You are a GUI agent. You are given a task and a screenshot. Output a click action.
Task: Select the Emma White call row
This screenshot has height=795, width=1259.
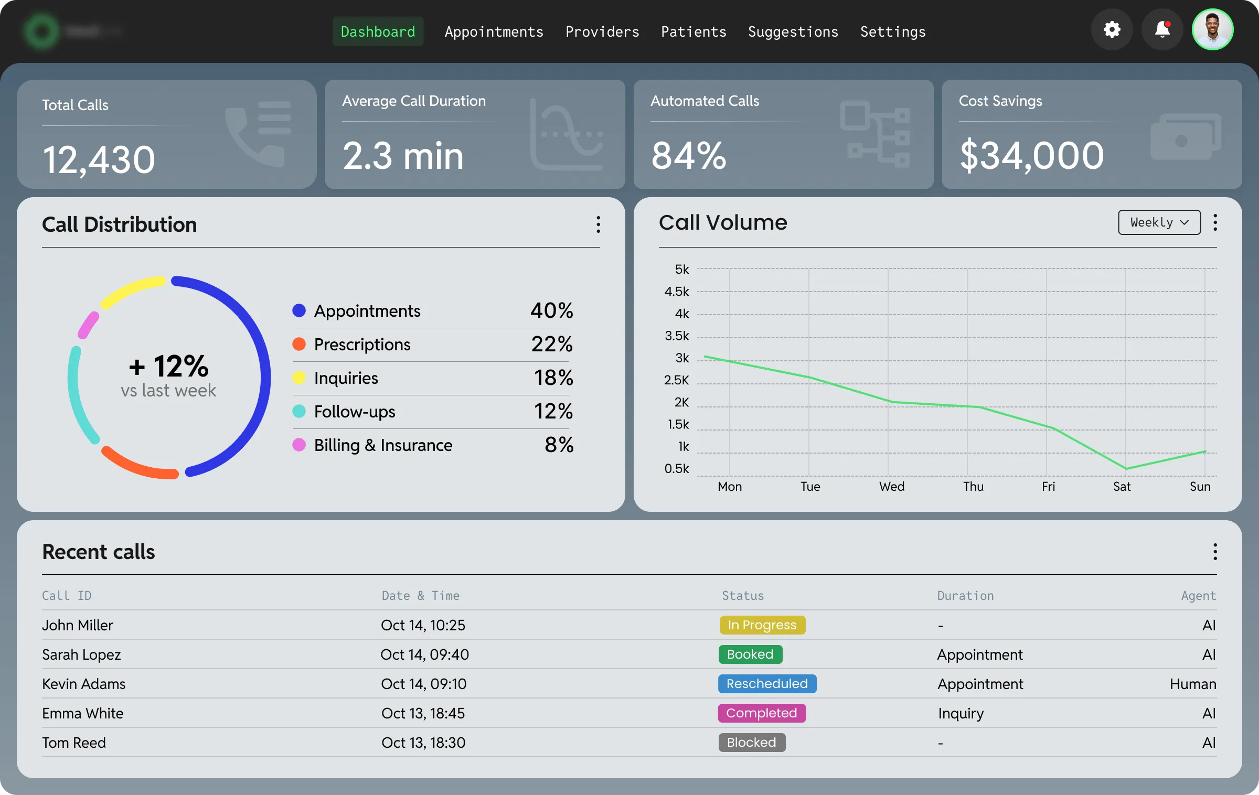coord(83,713)
